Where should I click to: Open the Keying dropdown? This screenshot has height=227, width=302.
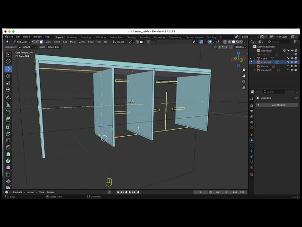point(32,192)
